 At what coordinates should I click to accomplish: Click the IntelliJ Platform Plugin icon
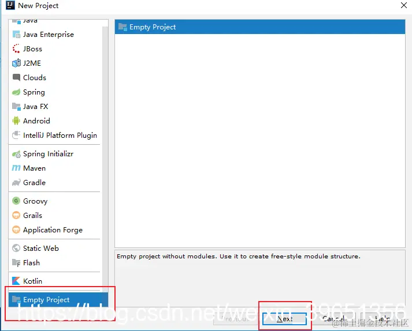pyautogui.click(x=16, y=135)
